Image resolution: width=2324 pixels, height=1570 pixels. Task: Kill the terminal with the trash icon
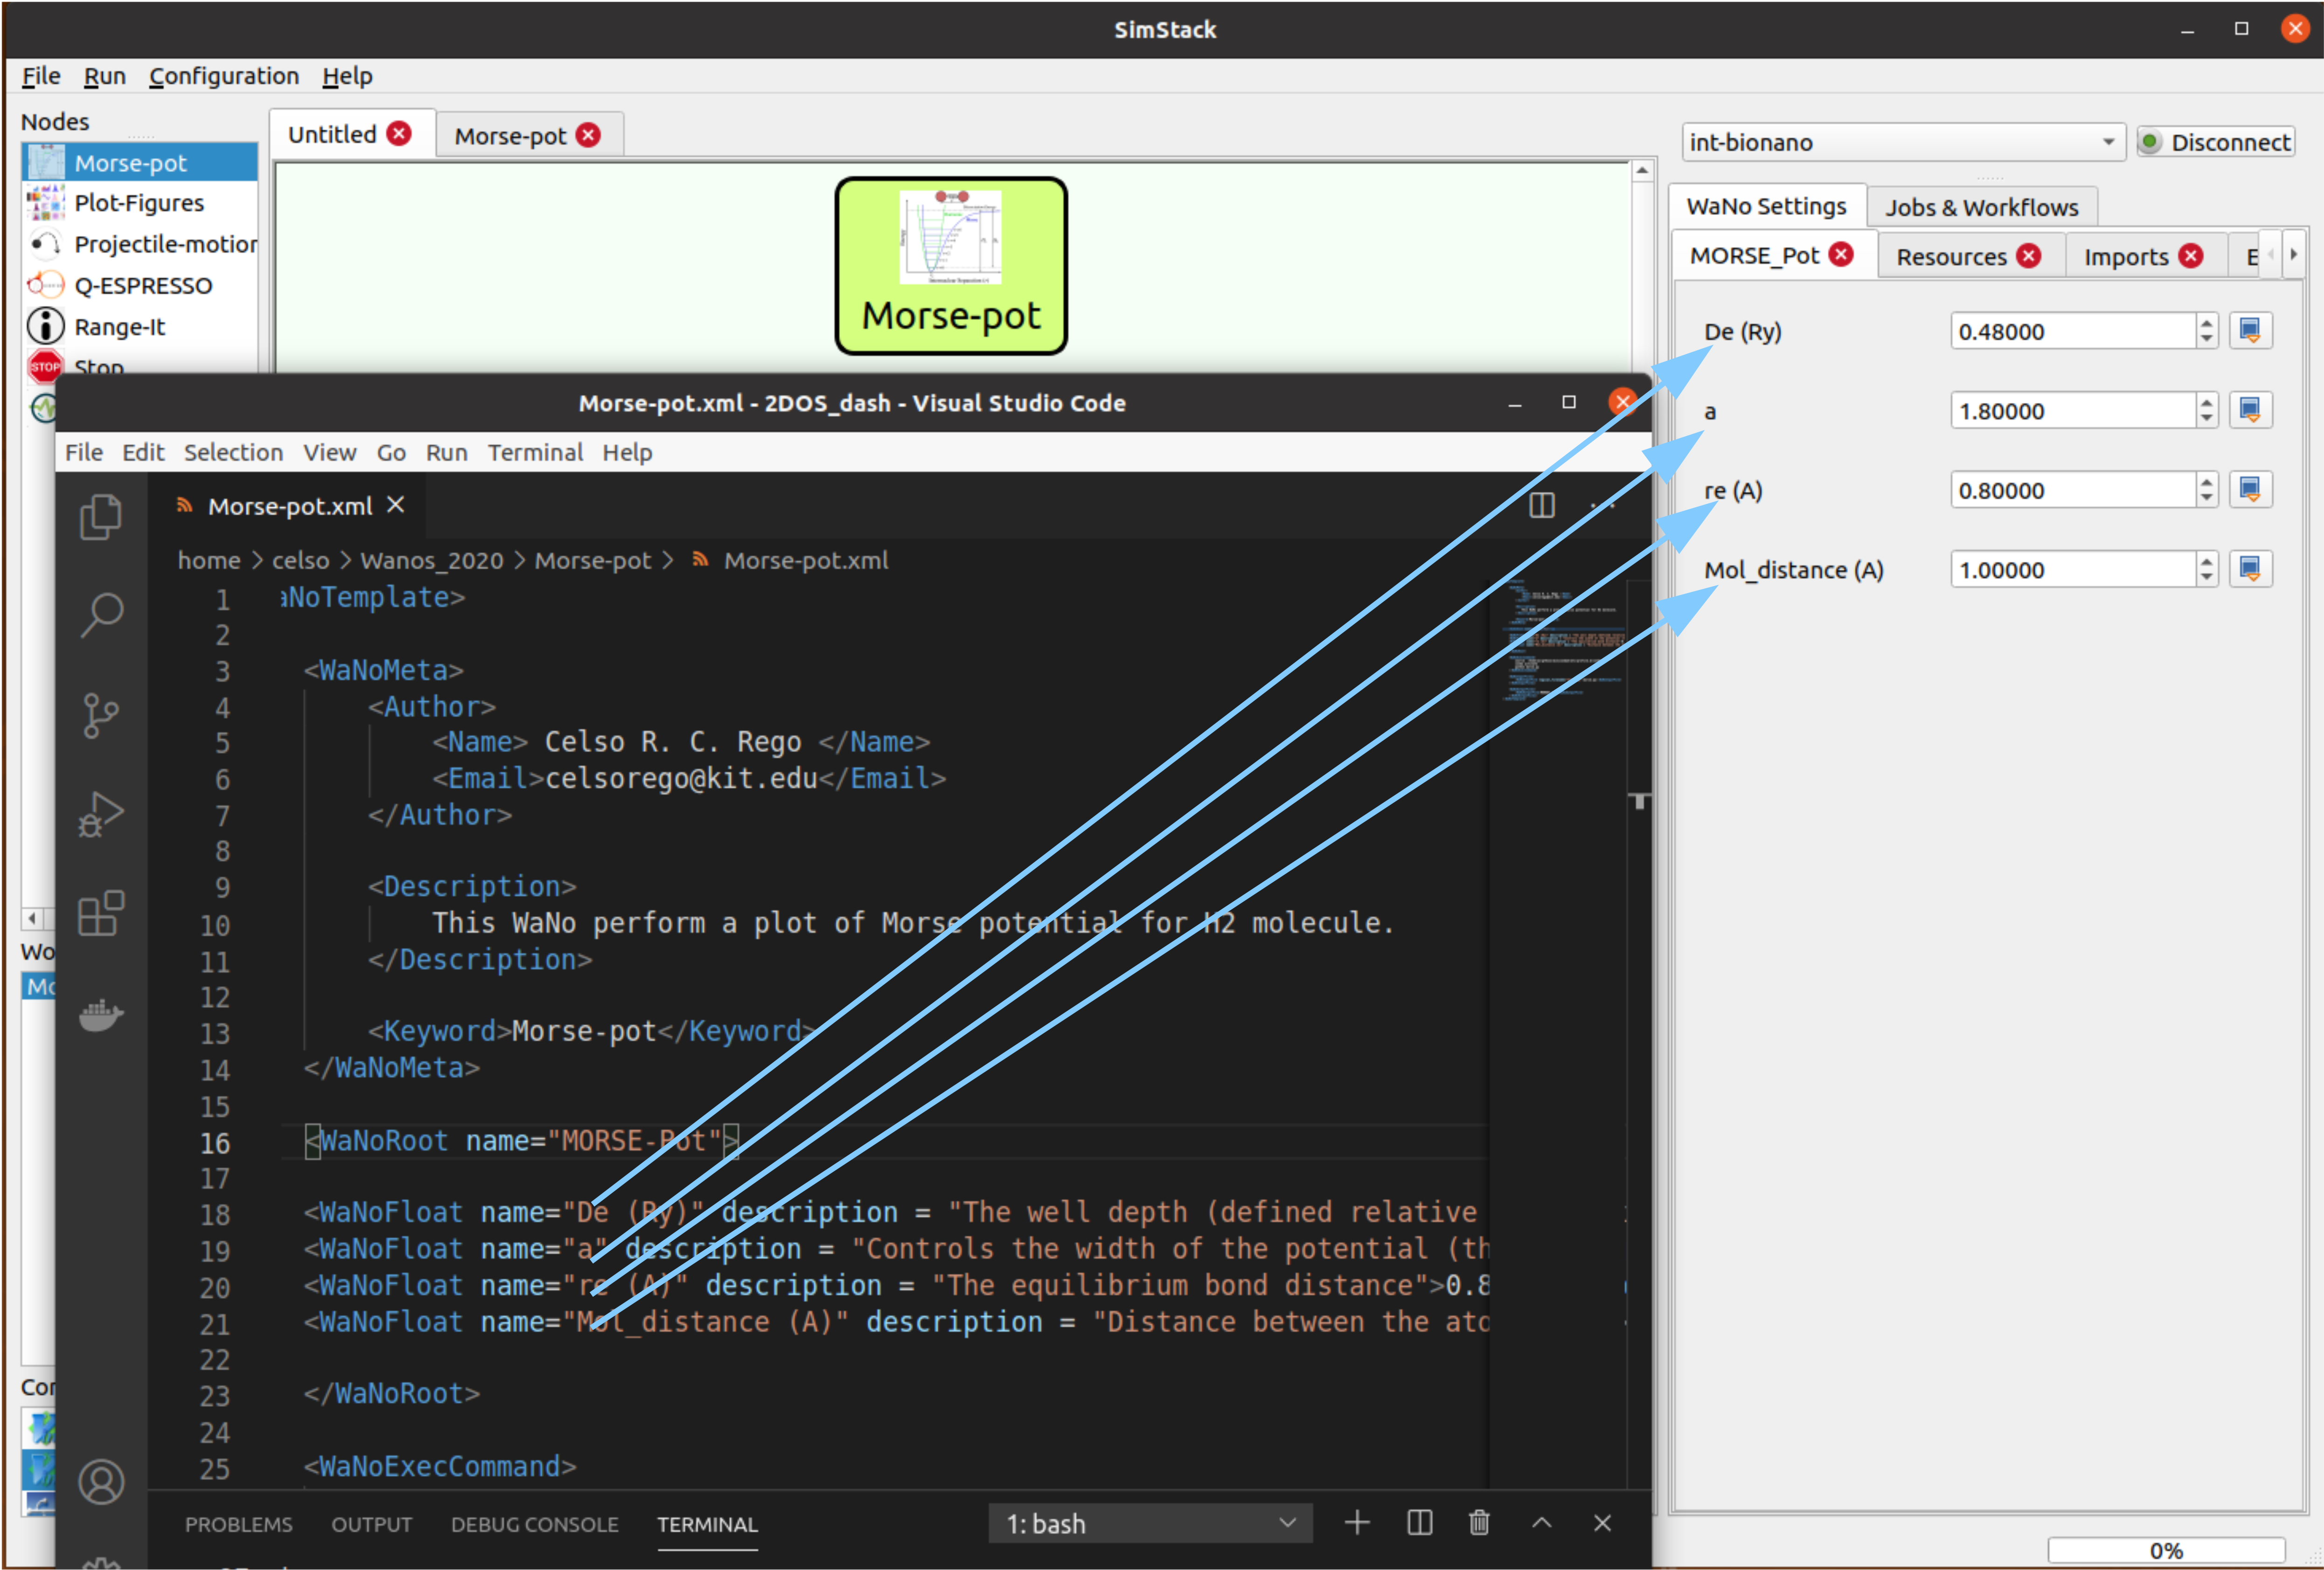pos(1479,1523)
